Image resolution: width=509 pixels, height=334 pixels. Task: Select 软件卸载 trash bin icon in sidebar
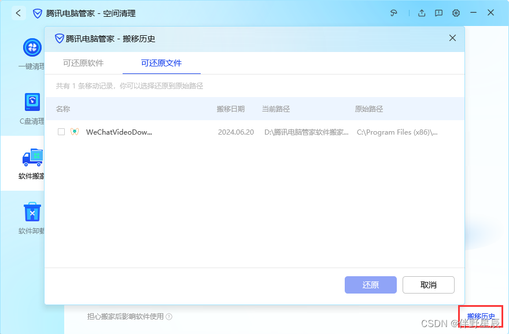pos(32,211)
